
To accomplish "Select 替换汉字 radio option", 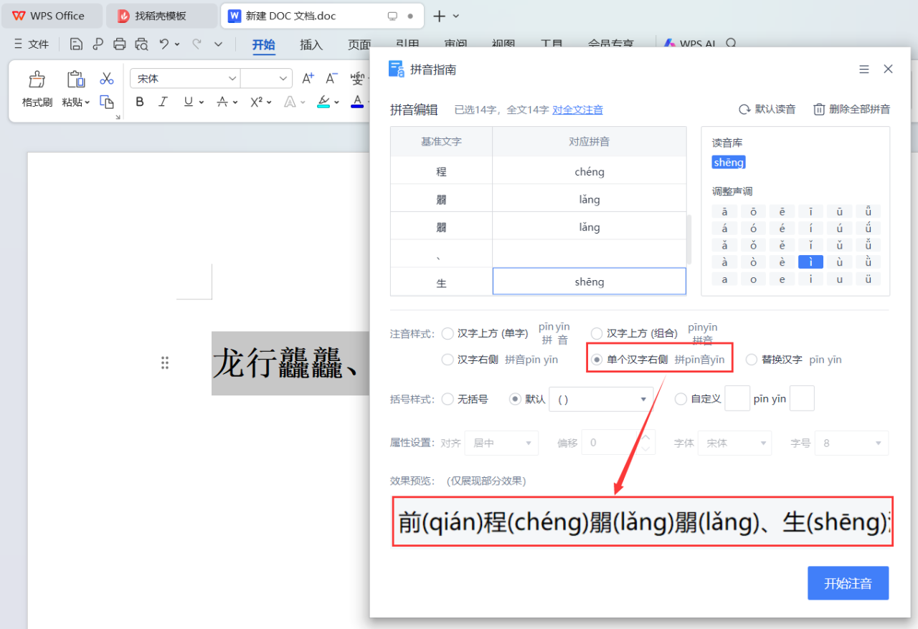I will 752,360.
